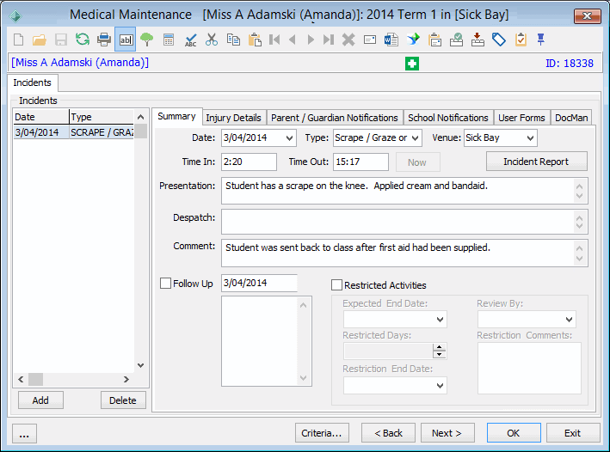Click the printer icon in toolbar
Image resolution: width=610 pixels, height=452 pixels.
click(x=104, y=40)
